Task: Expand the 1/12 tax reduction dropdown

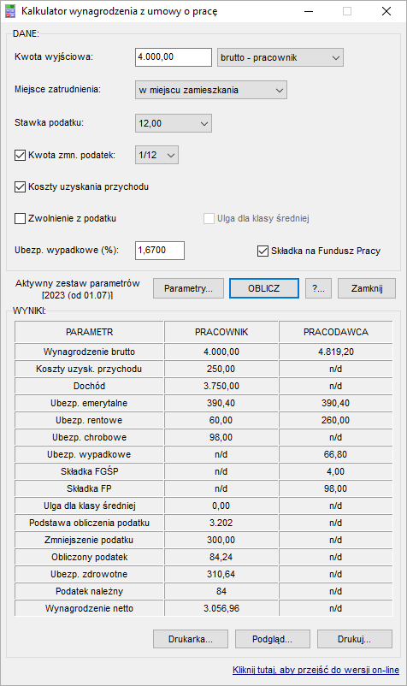Action: [x=157, y=155]
